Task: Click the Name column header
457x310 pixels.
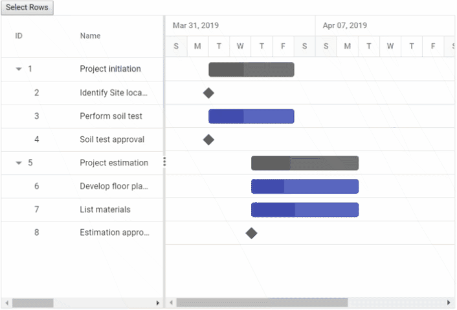Action: [x=91, y=36]
